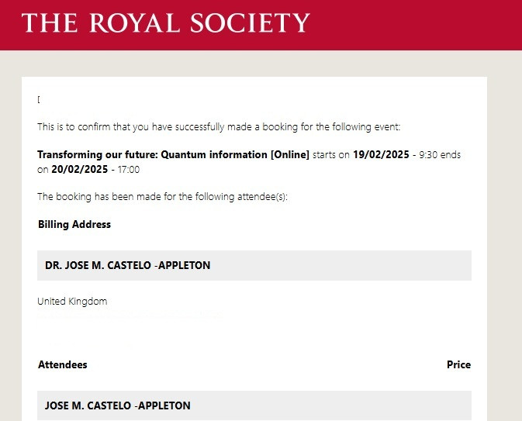Click the 'starts on' text
The height and width of the screenshot is (421, 522).
pos(331,155)
